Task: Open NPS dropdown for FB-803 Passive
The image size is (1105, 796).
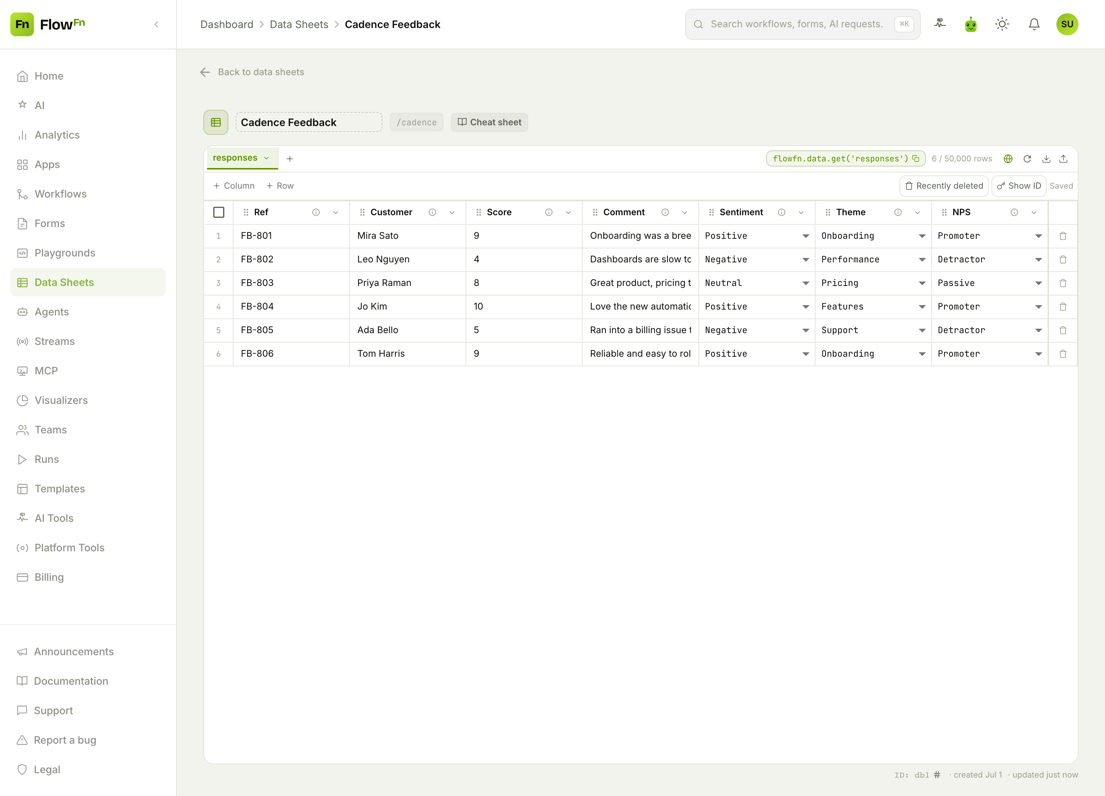Action: point(990,283)
